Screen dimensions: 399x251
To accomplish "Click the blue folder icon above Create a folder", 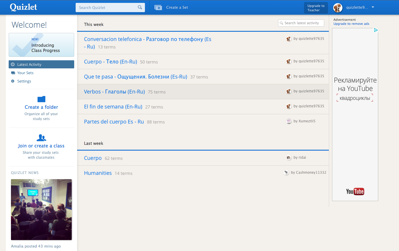I will (x=41, y=98).
